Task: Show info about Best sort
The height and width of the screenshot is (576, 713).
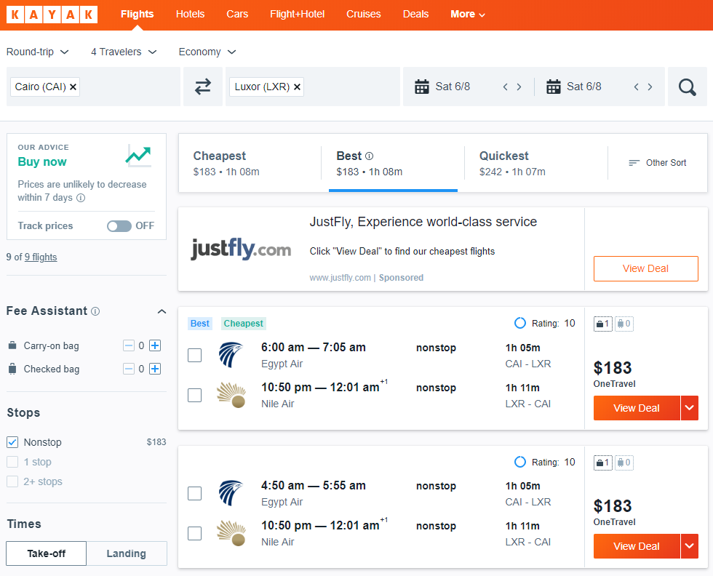Action: 370,156
